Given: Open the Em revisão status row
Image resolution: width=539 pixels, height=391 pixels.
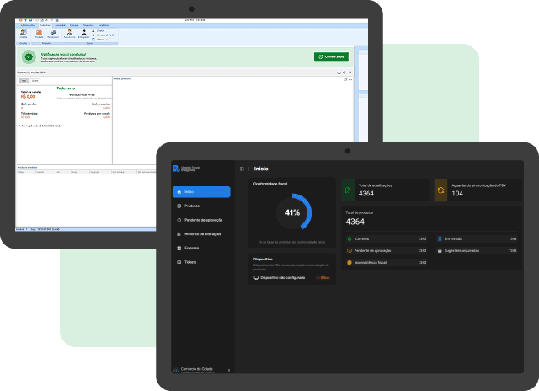Looking at the screenshot, I should pyautogui.click(x=477, y=238).
